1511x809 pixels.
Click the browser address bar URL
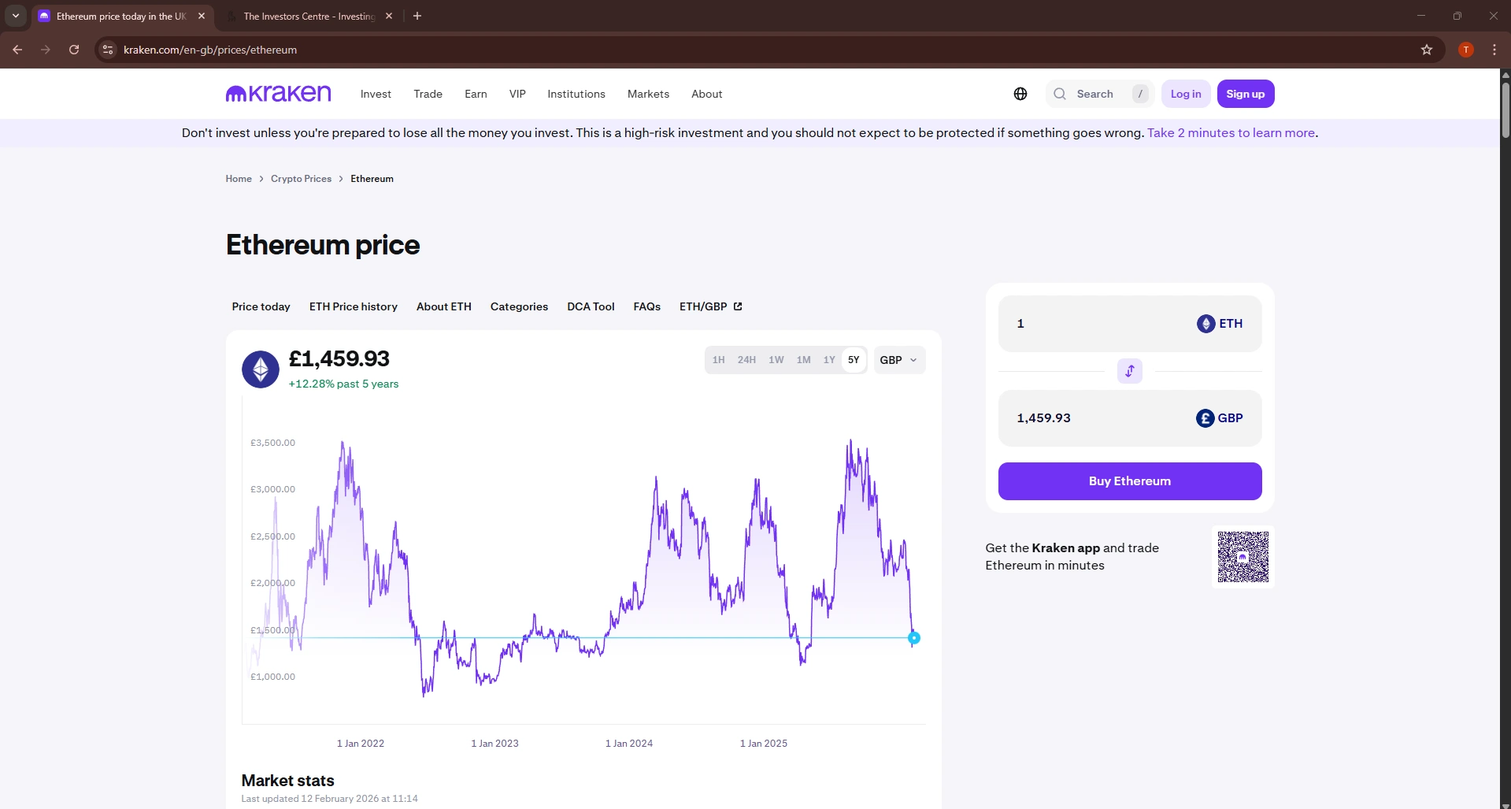[210, 50]
